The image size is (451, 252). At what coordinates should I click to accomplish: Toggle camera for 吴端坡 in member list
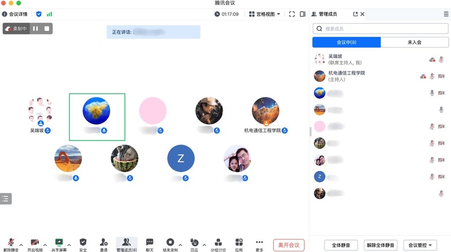441,59
